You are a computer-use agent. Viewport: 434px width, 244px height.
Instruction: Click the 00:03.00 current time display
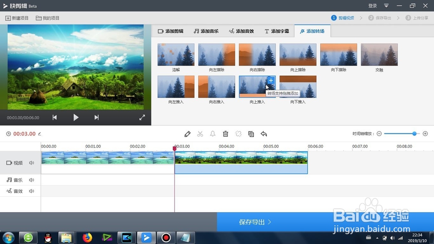click(24, 134)
